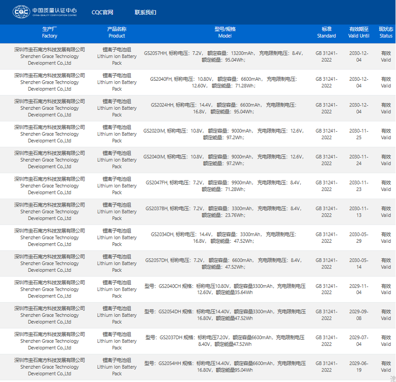Image resolution: width=396 pixels, height=382 pixels.
Task: Click the valid until date 2029-06-19
Action: [x=359, y=367]
